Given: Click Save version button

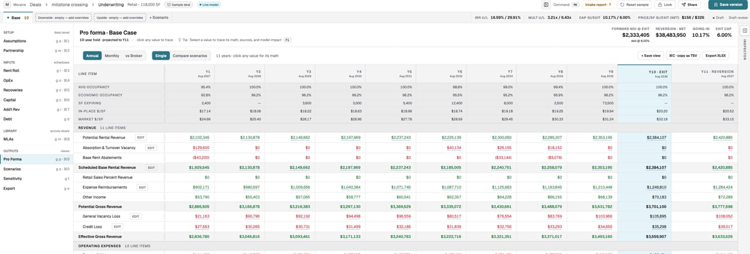Looking at the screenshot, I should 728,4.
